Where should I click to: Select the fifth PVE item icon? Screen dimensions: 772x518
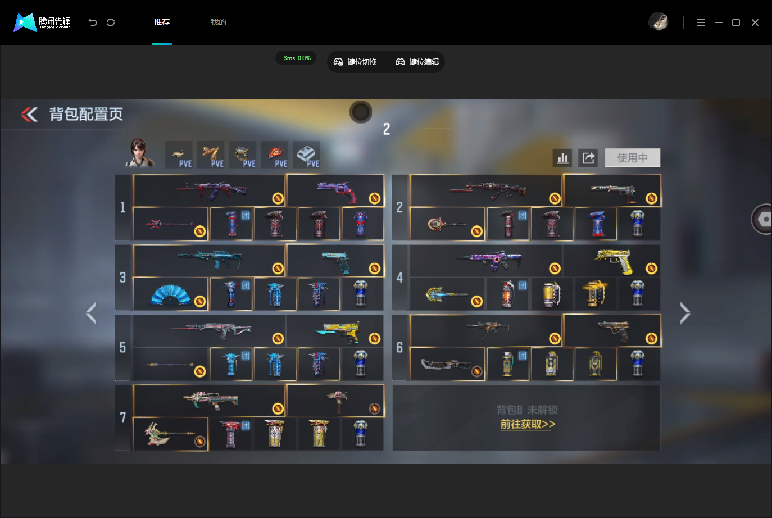[x=307, y=155]
